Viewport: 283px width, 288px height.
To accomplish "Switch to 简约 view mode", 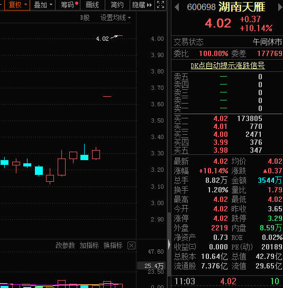I will (117, 5).
